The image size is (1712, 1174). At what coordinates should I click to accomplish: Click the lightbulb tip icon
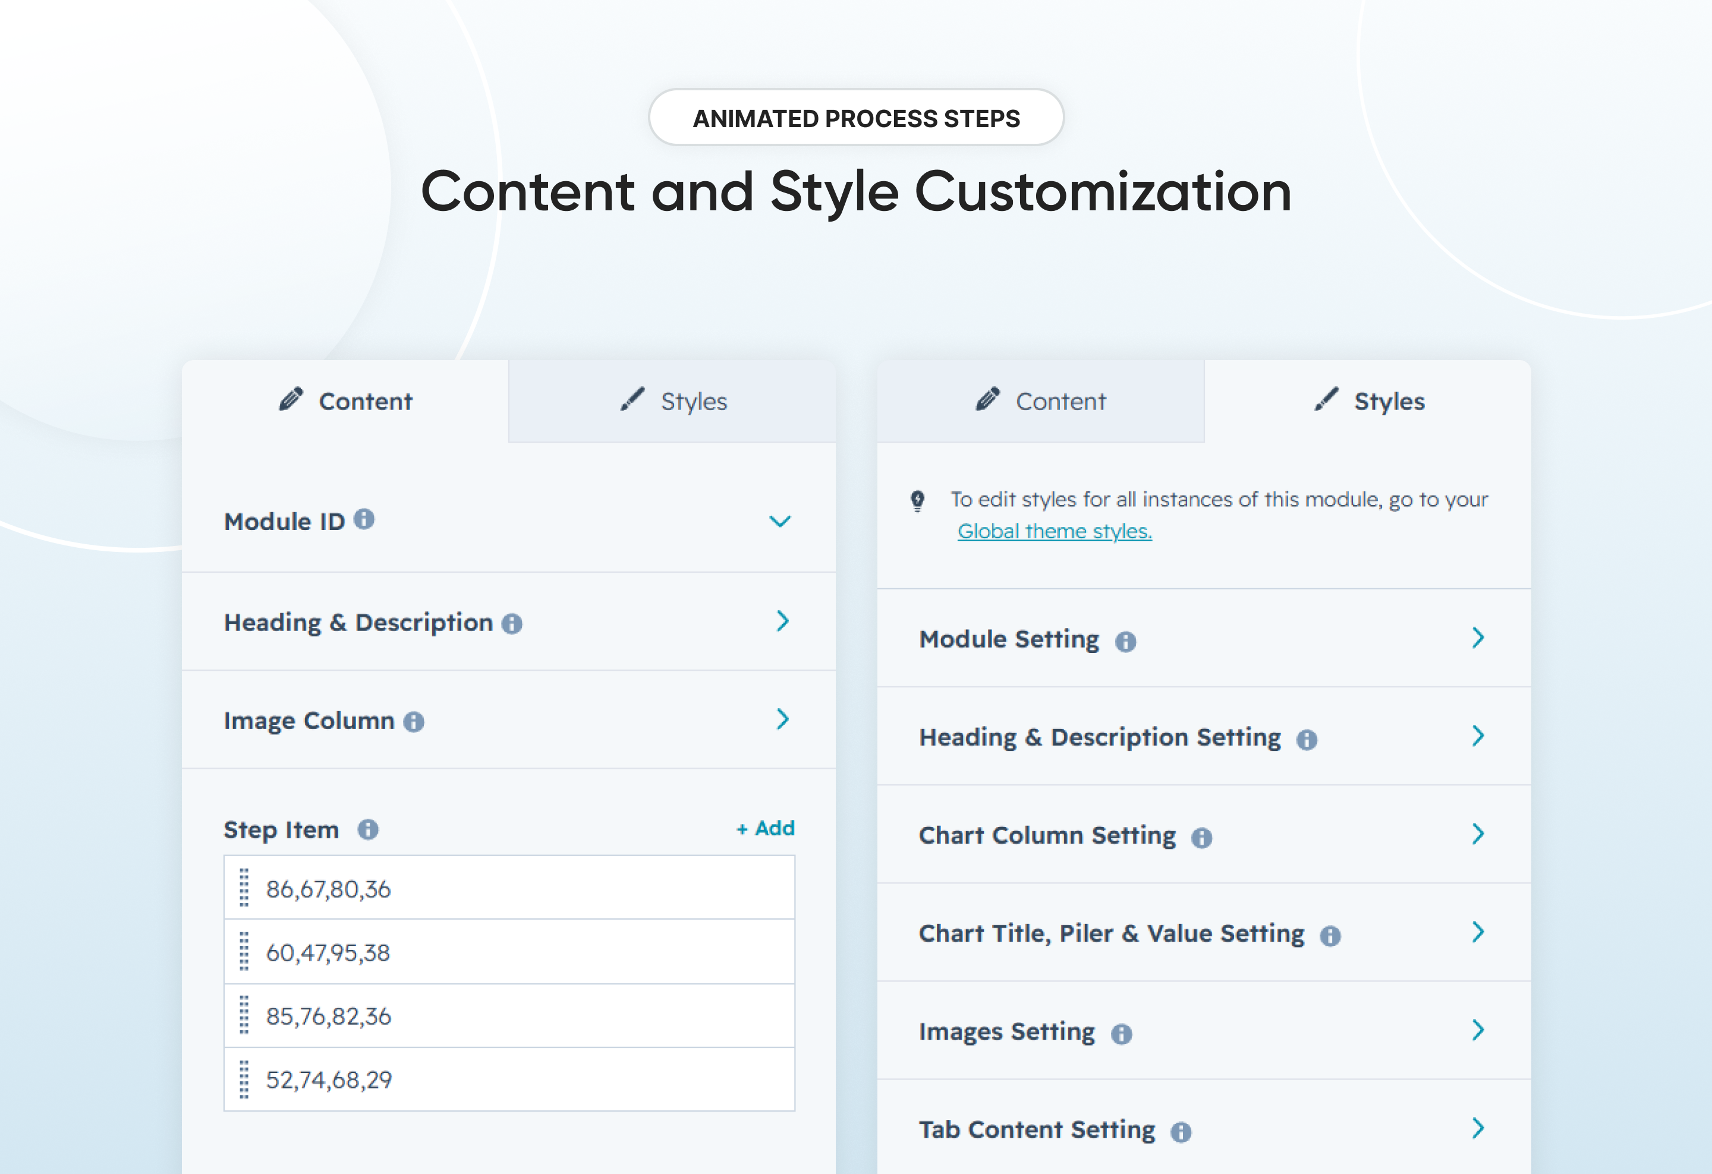click(917, 501)
